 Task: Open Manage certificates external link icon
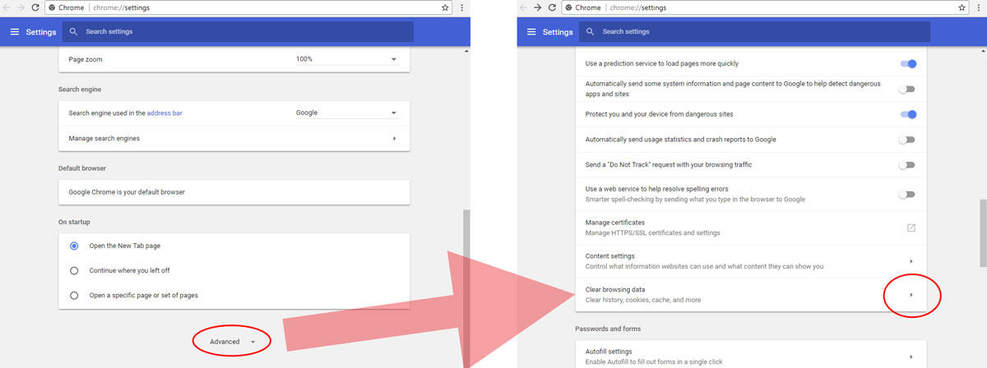[911, 228]
